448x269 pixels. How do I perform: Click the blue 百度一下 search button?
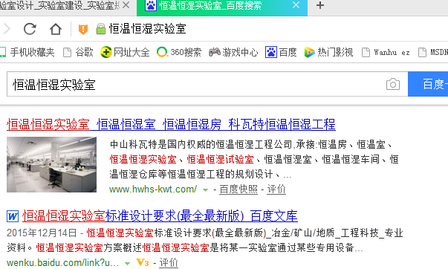coord(428,84)
